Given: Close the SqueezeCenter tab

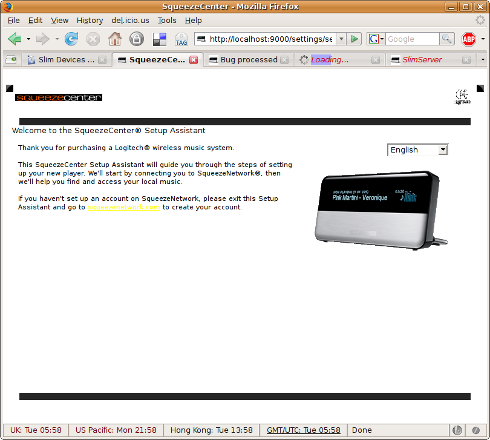Looking at the screenshot, I should coord(194,60).
